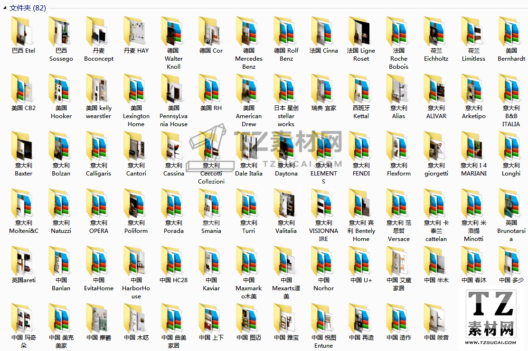The height and width of the screenshot is (351, 528).
Task: Collapse the 文件夹 (82) group arrow
Action: [5, 8]
